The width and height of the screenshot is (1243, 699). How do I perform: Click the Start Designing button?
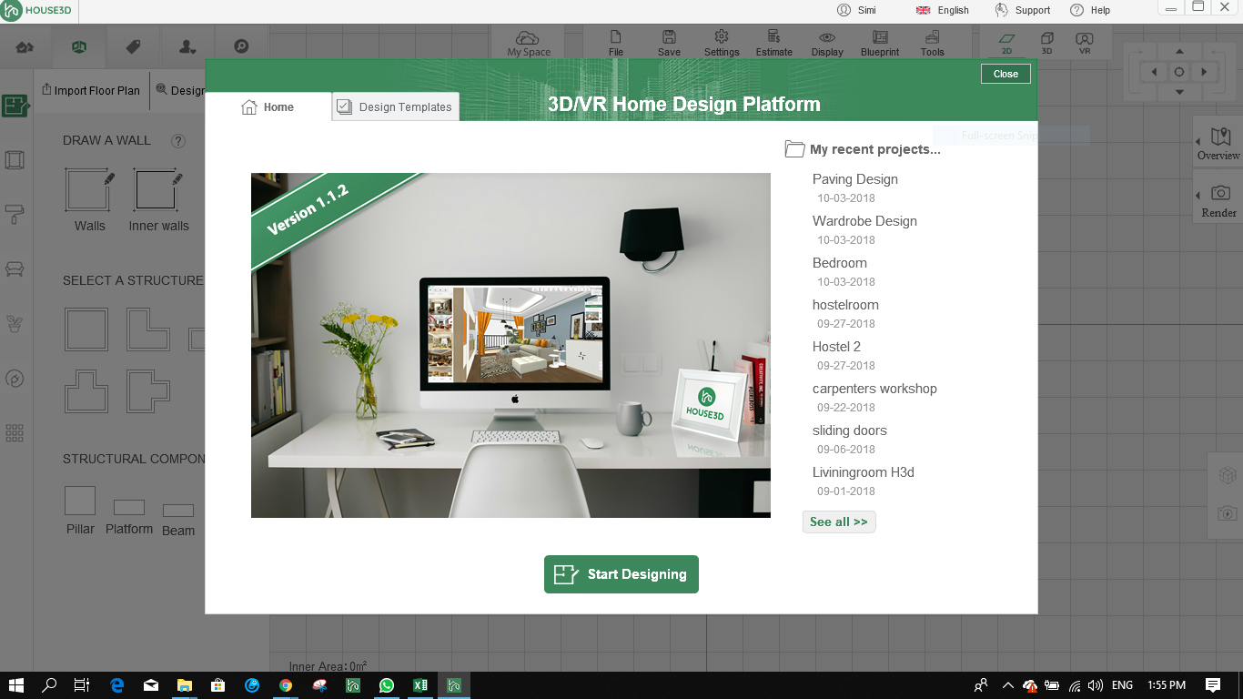(621, 574)
